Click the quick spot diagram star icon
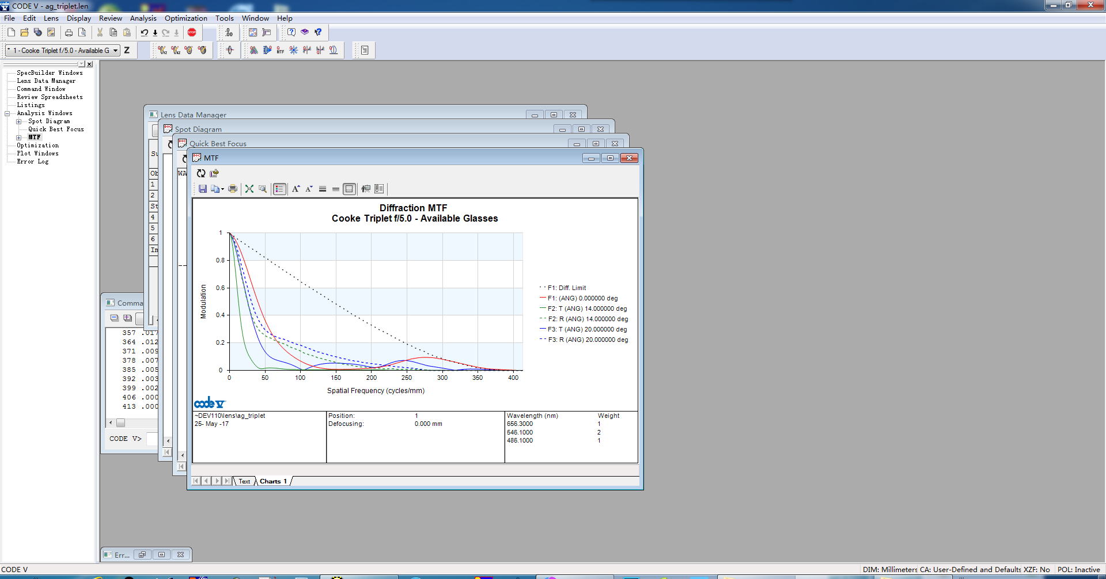The height and width of the screenshot is (579, 1106). pos(293,50)
